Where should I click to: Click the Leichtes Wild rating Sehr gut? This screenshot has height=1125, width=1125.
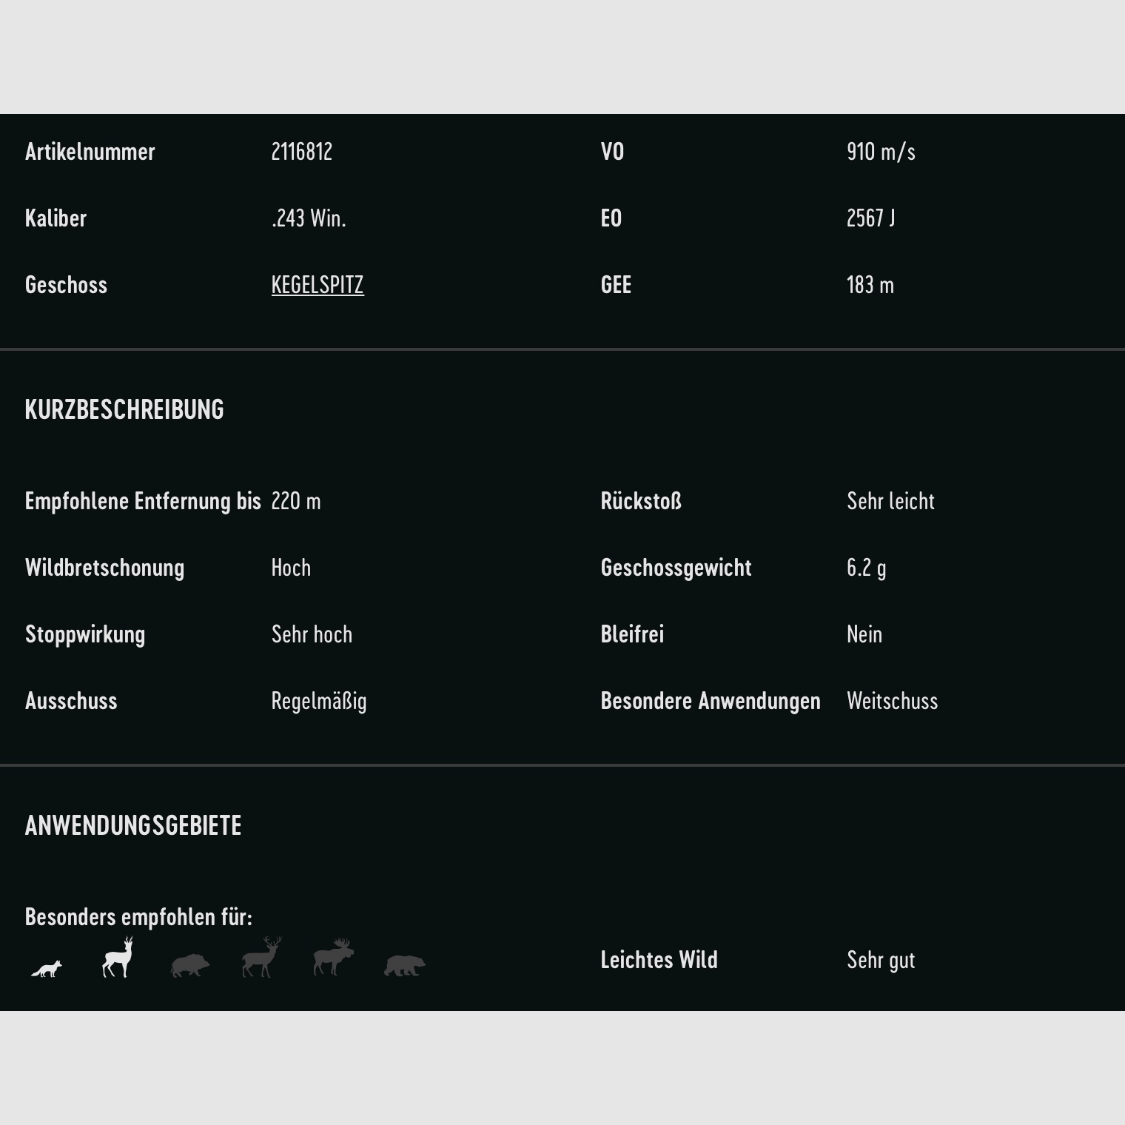tap(881, 960)
